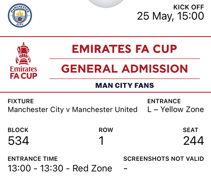Tap the Manchester City v Manchester United fixture
Image resolution: width=211 pixels, height=193 pixels.
pyautogui.click(x=73, y=109)
